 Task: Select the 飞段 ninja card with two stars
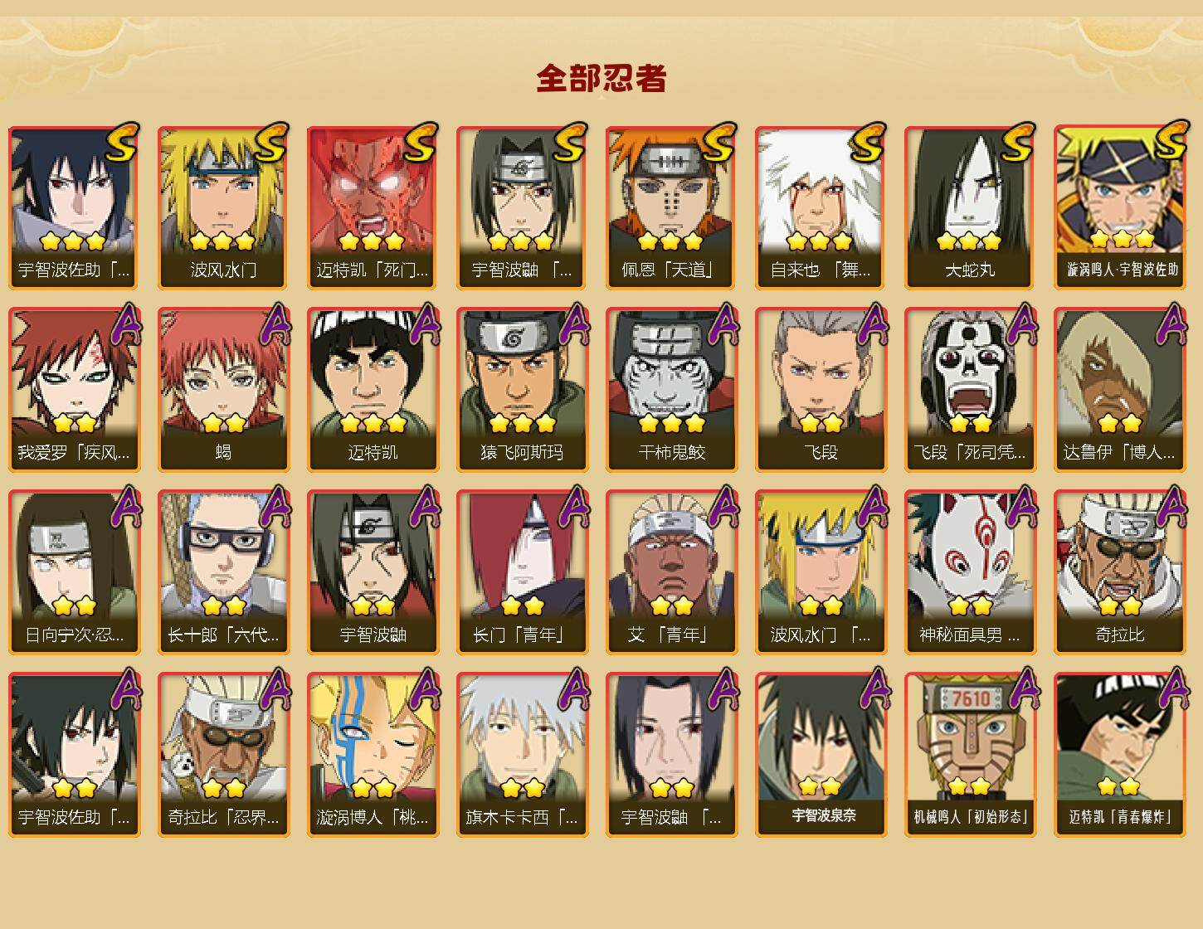pyautogui.click(x=820, y=390)
